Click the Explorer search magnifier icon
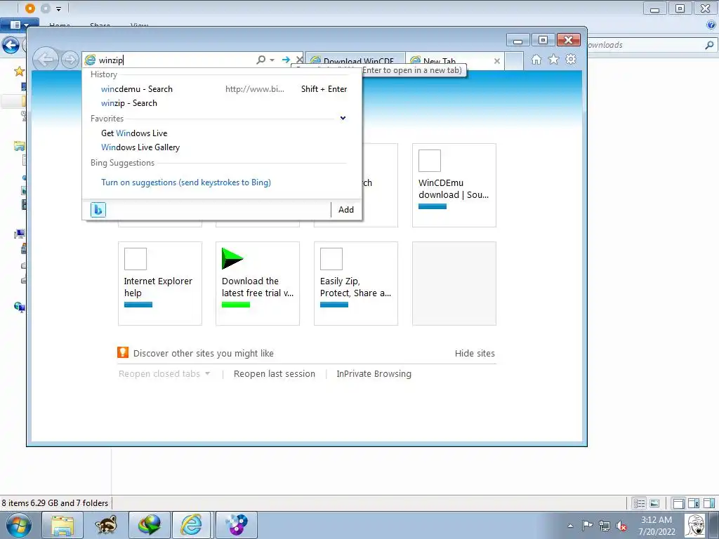719x539 pixels. [x=709, y=45]
